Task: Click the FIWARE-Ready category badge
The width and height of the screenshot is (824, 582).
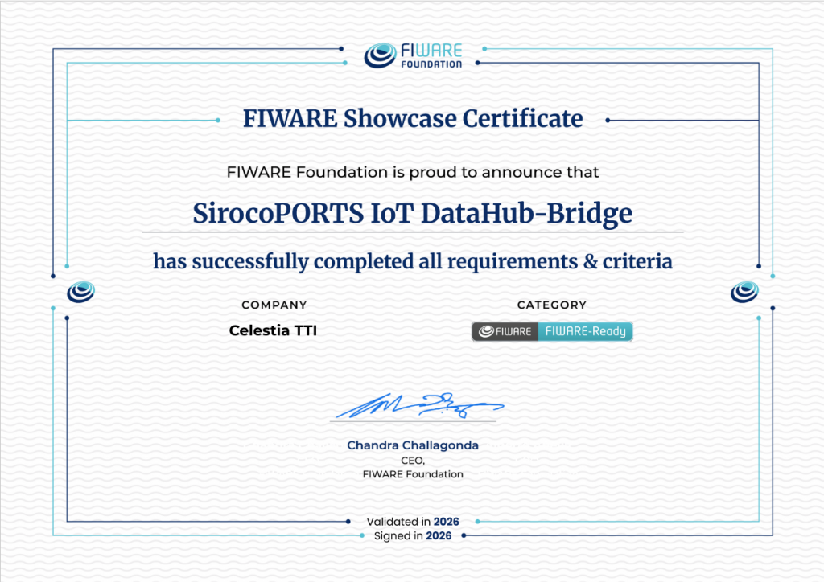Action: click(x=552, y=331)
